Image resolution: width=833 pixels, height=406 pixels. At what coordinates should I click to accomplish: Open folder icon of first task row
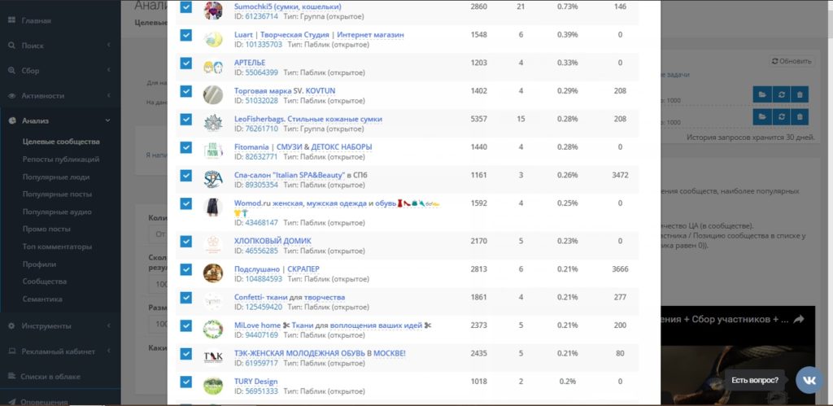coord(761,94)
